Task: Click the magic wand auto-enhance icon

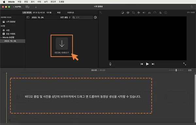Action: pos(101,12)
